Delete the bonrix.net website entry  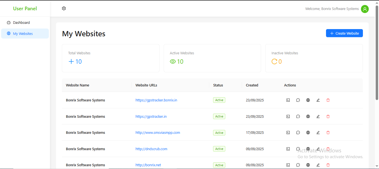point(328,165)
